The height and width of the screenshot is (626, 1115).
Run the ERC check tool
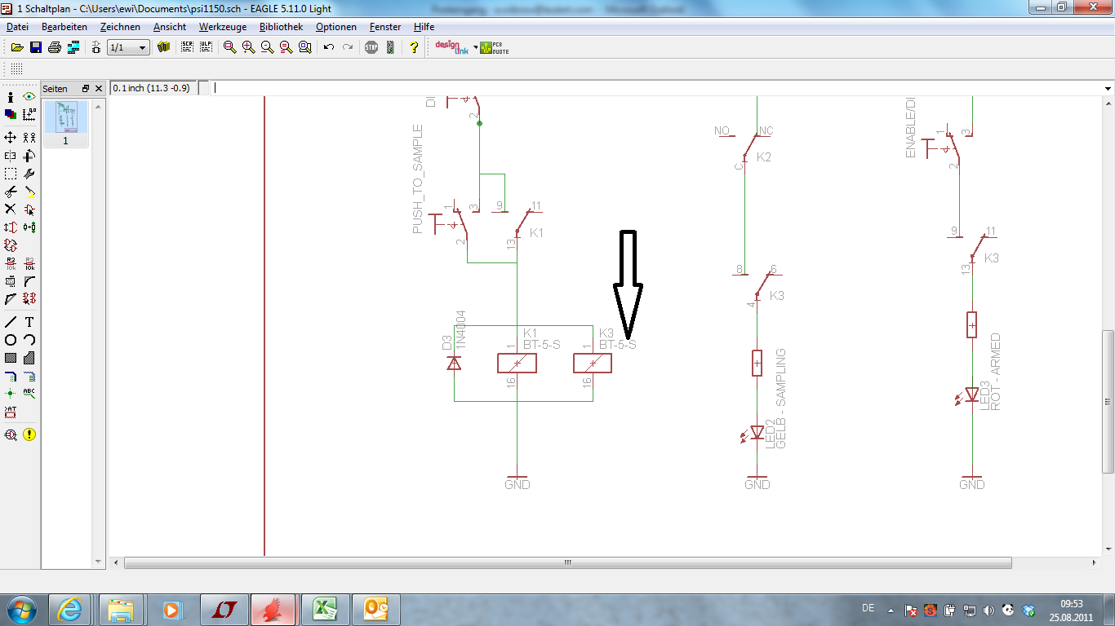coord(11,434)
